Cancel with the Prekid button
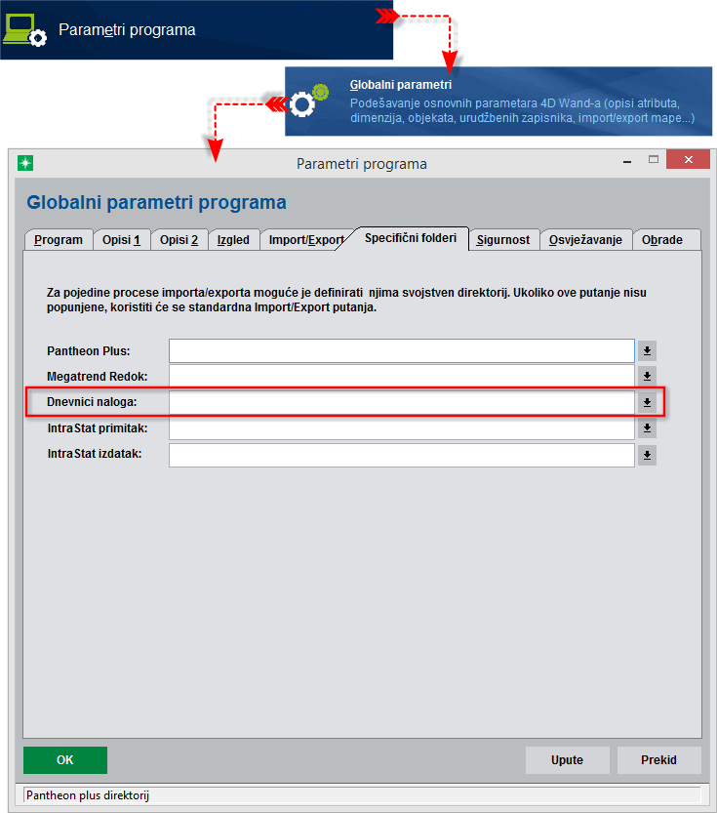This screenshot has height=813, width=717. click(659, 760)
